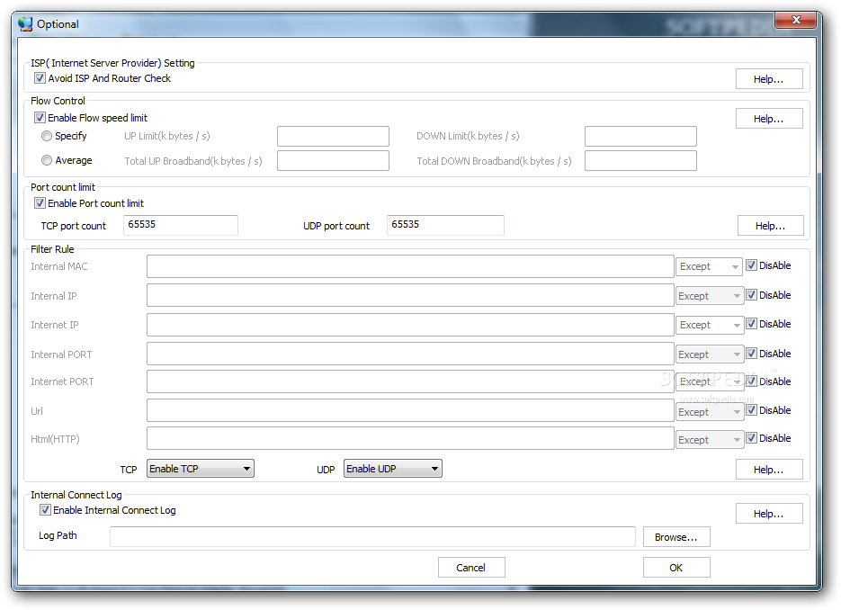Image resolution: width=841 pixels, height=610 pixels.
Task: Click Help button in Internal Connect Log
Action: coord(769,514)
